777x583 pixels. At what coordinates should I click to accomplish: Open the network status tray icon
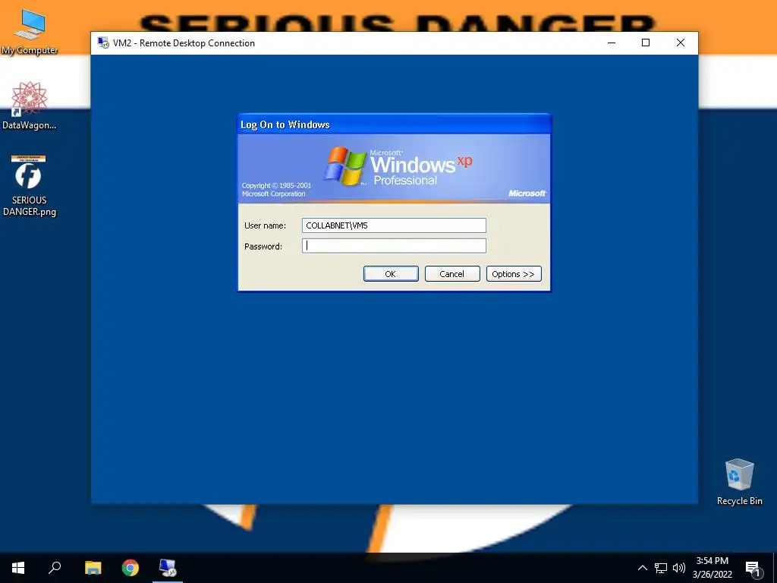[x=661, y=568]
